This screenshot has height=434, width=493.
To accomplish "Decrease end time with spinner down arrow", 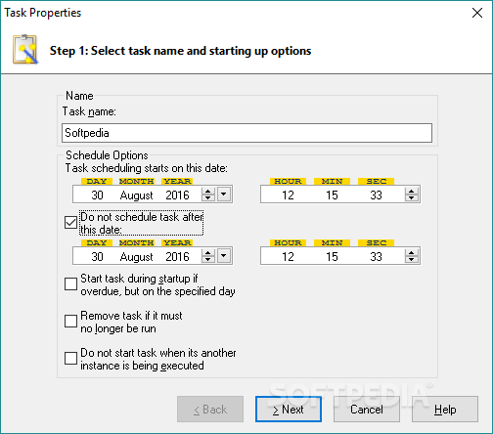I will coord(412,259).
